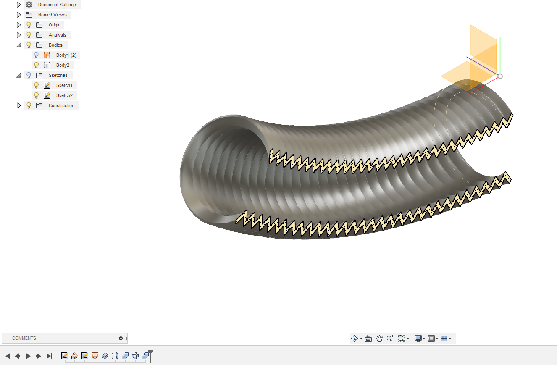The image size is (557, 365).
Task: Click the Grid and Snaps icon
Action: click(x=431, y=339)
